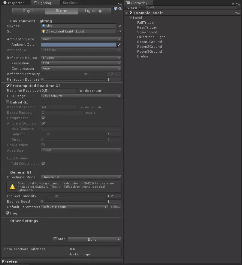This screenshot has width=242, height=265.
Task: Toggle the Hierarchy panel lock icon
Action: 233,3
